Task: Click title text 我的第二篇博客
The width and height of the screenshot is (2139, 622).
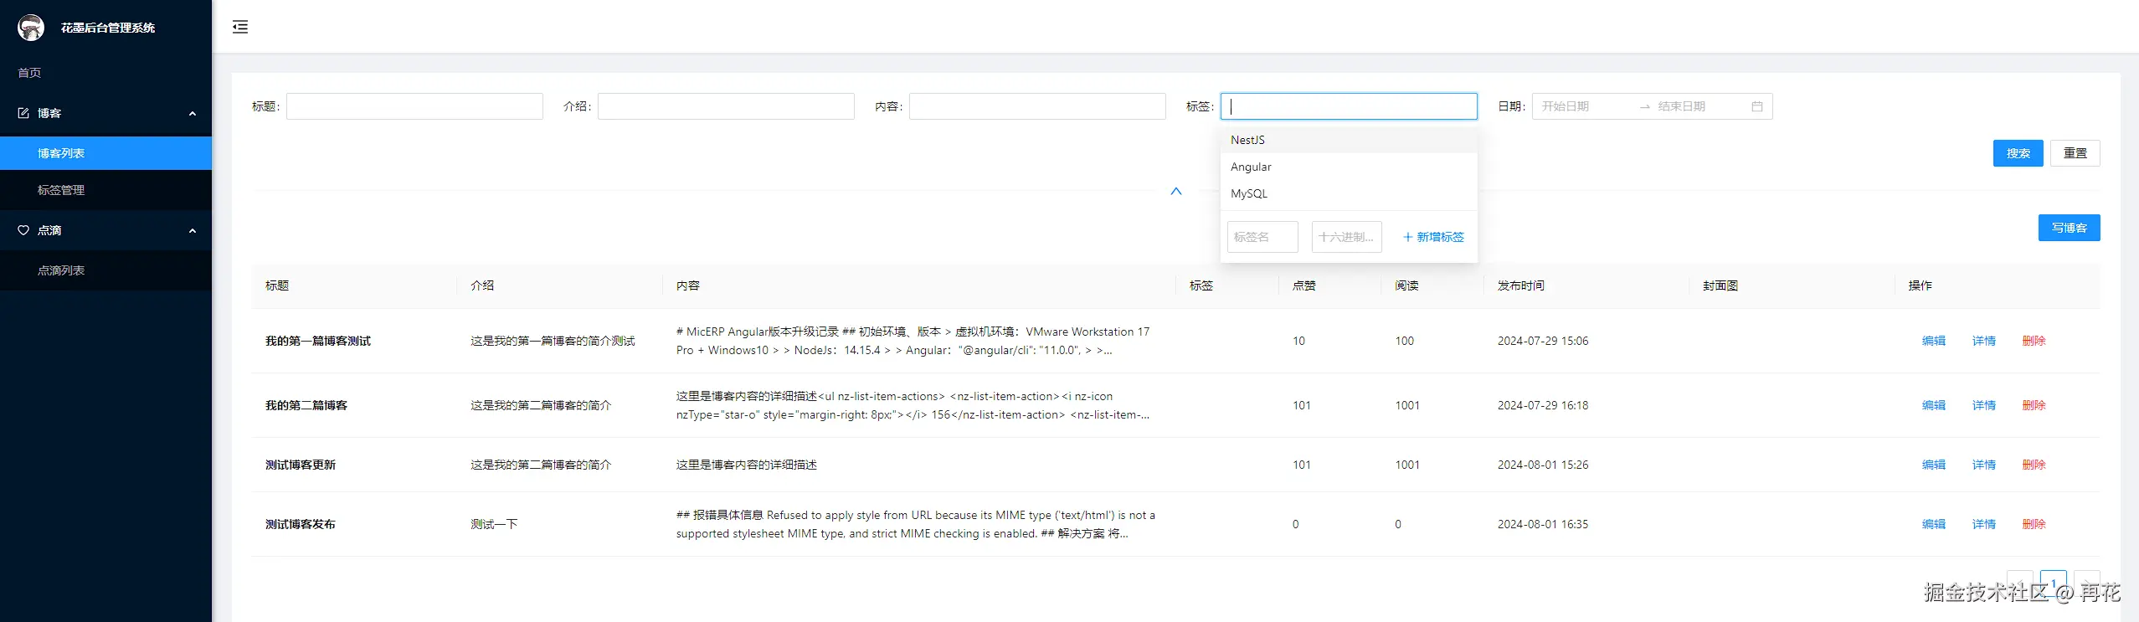Action: tap(306, 405)
